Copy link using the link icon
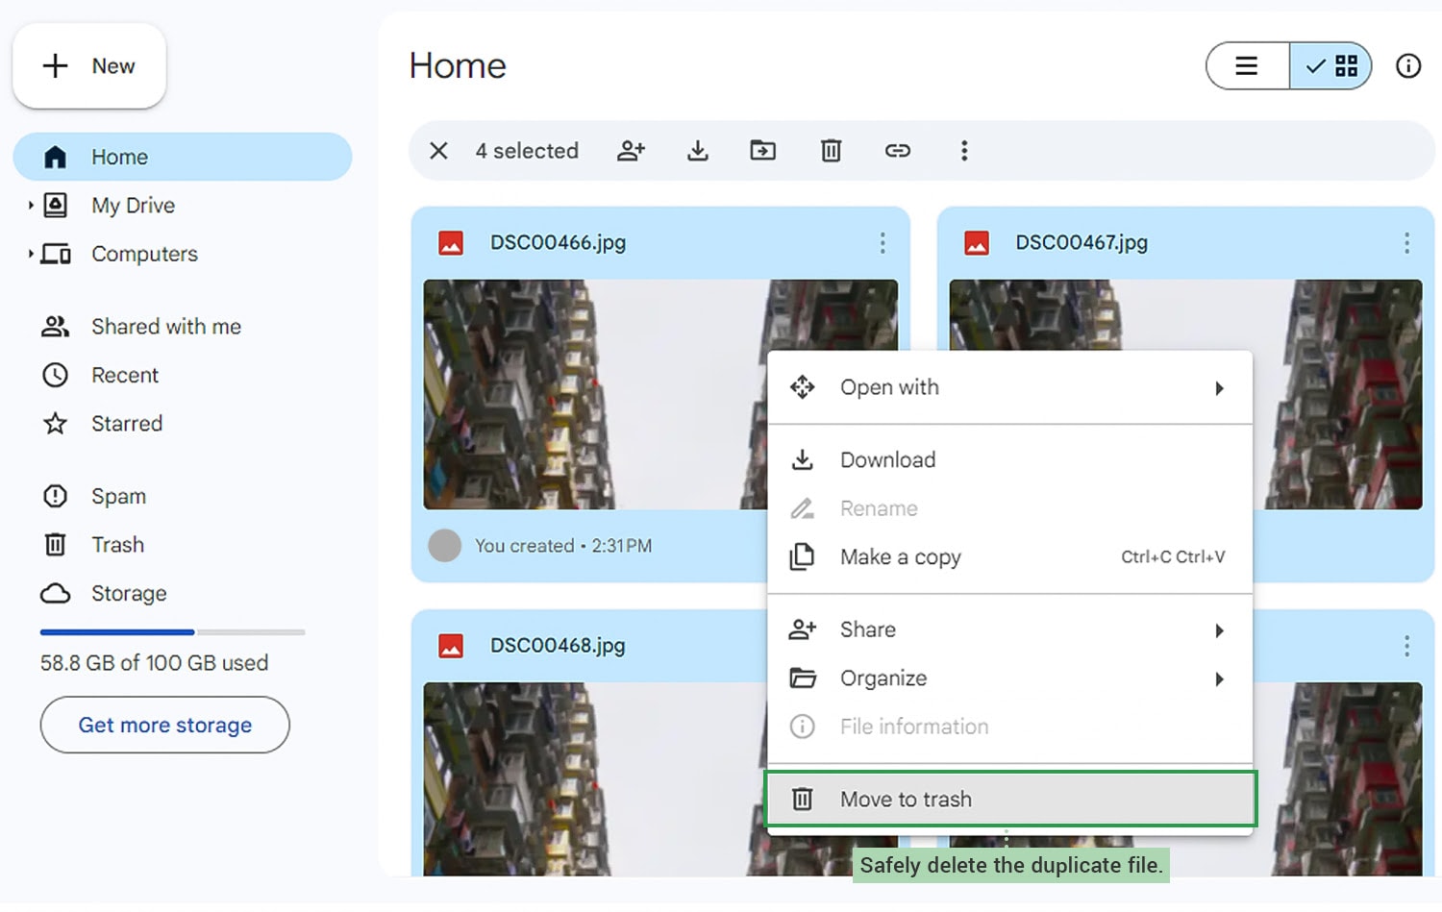 tap(898, 151)
